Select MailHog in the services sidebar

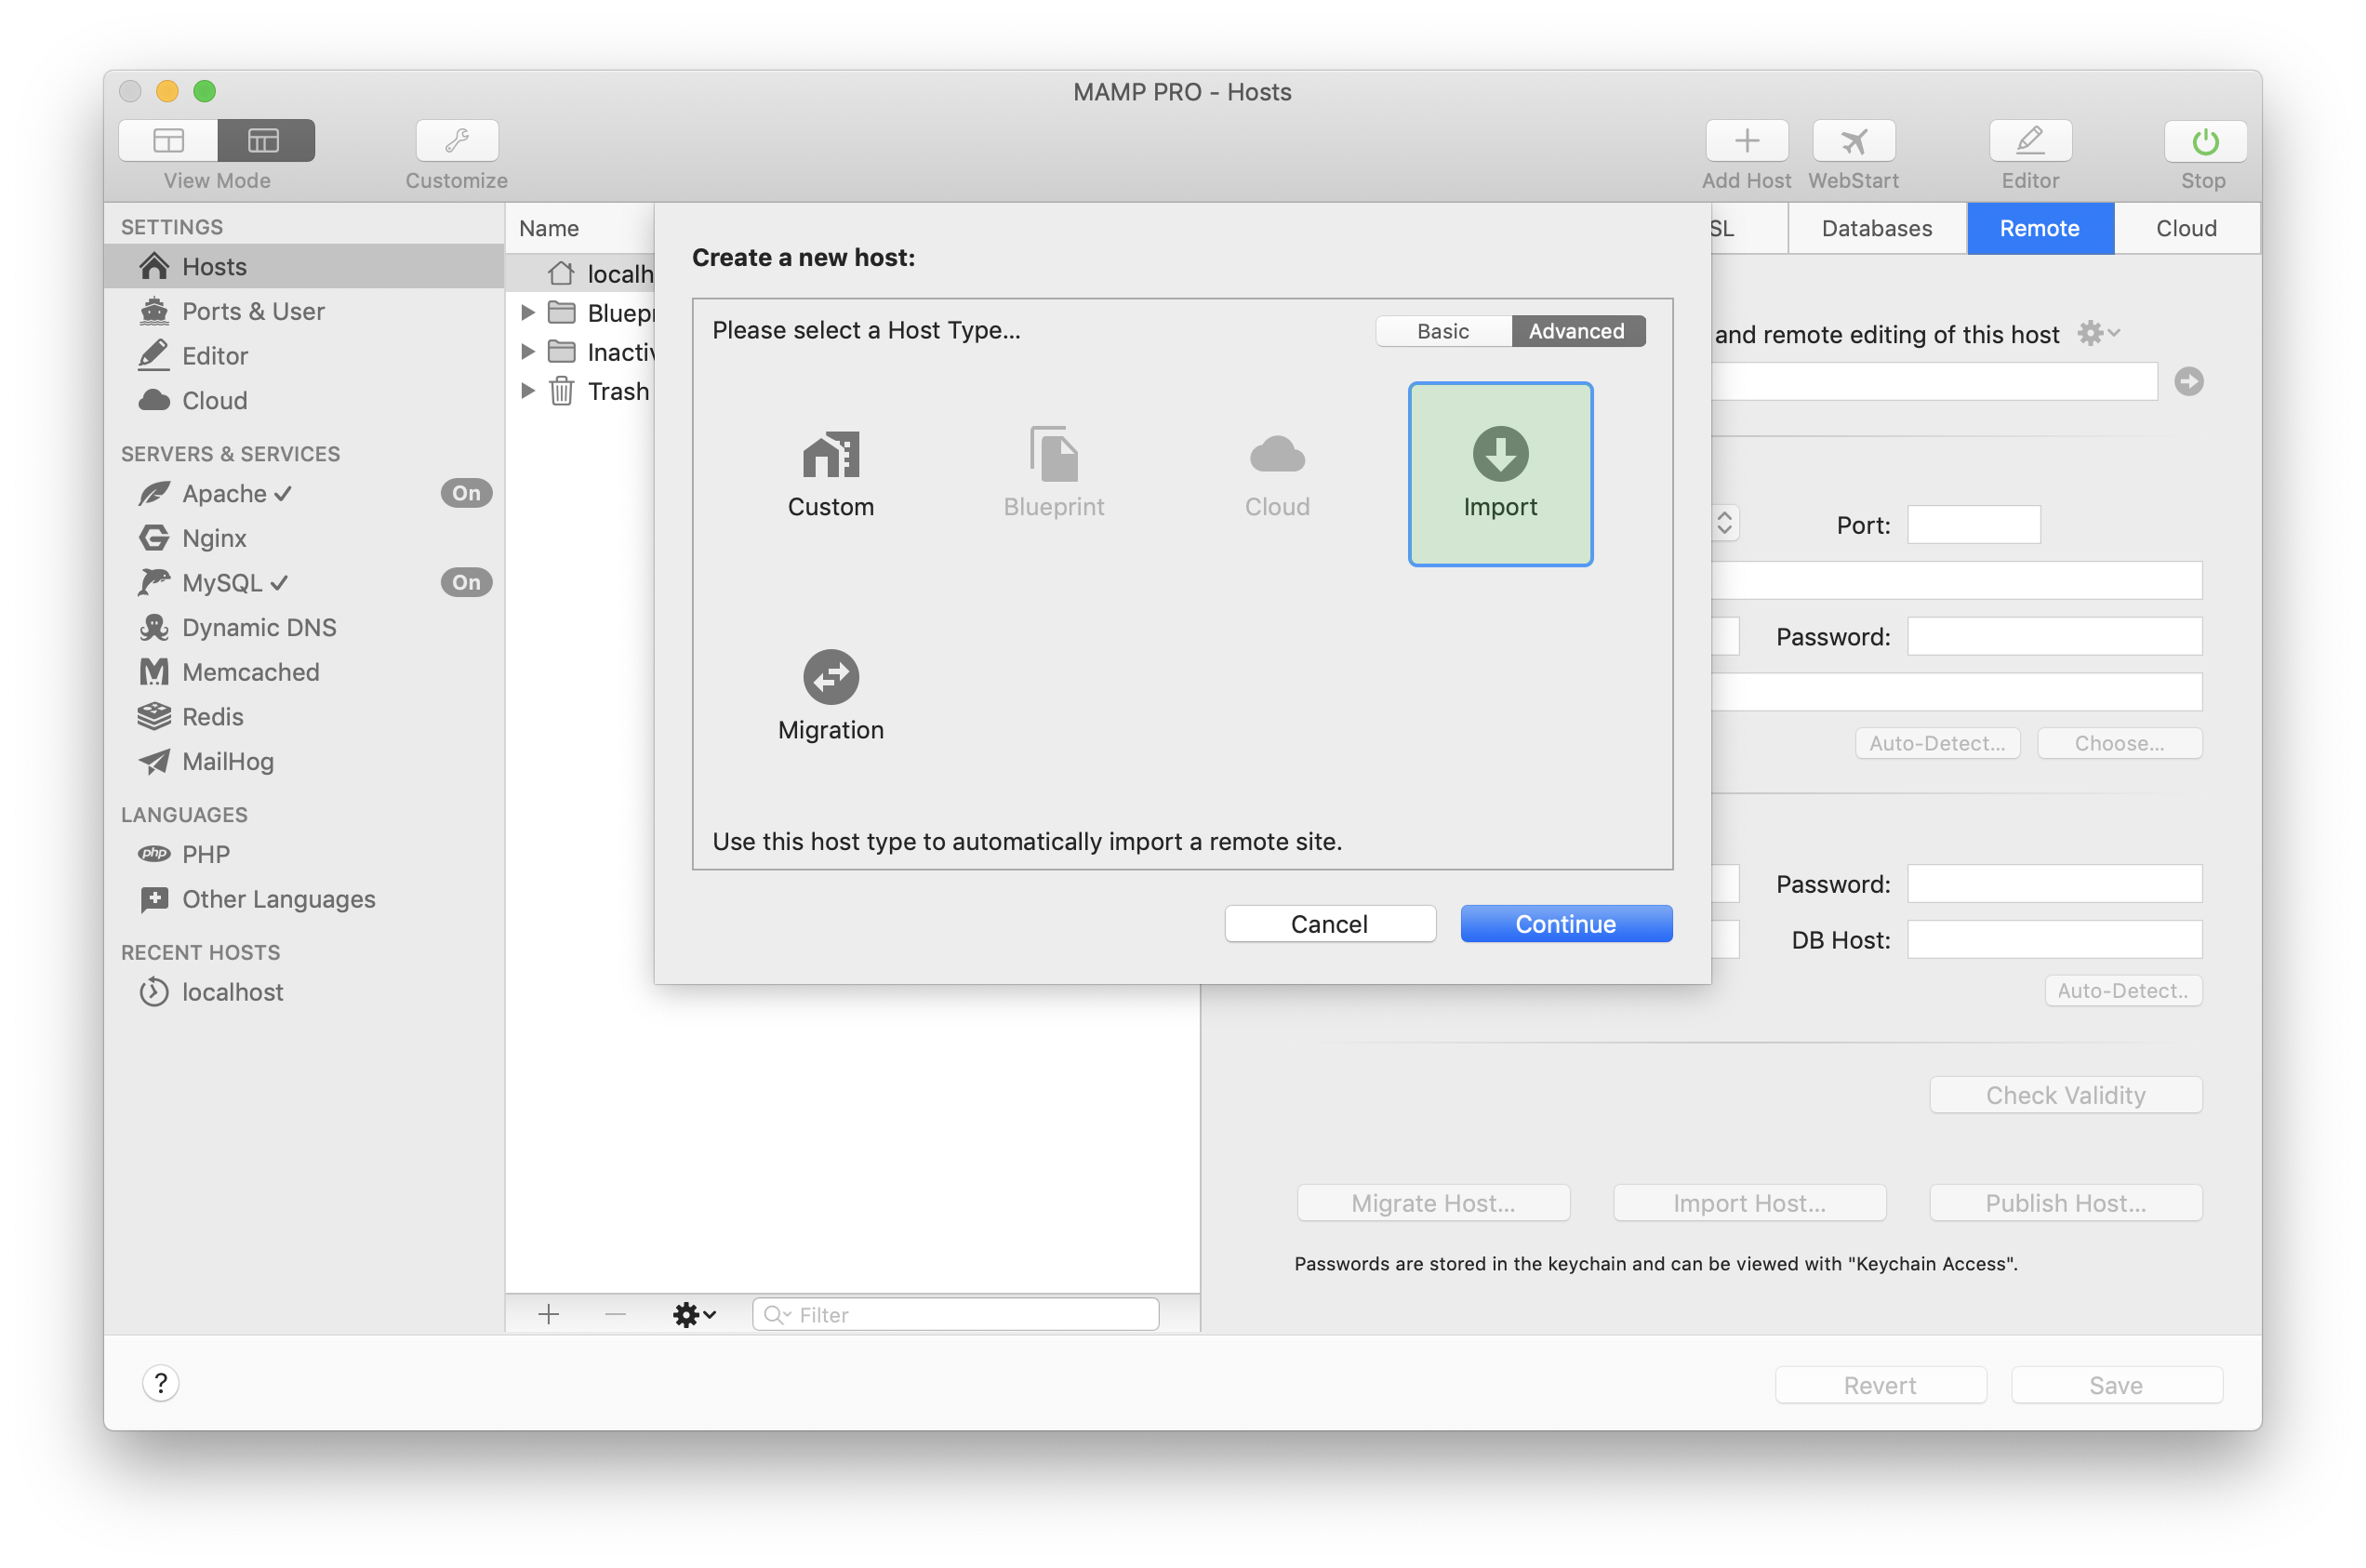[x=227, y=761]
